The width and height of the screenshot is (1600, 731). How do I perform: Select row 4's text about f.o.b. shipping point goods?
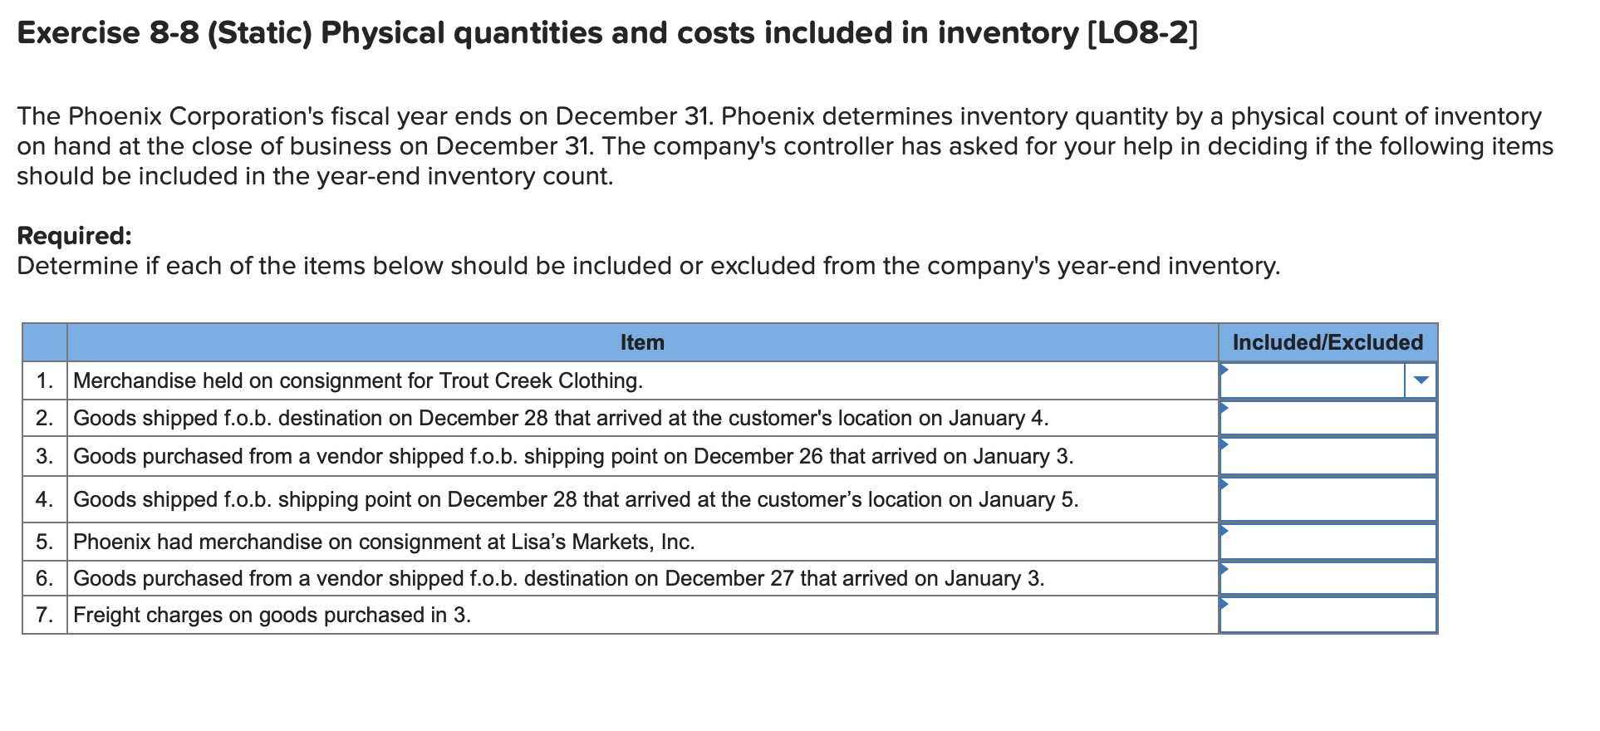(x=576, y=499)
